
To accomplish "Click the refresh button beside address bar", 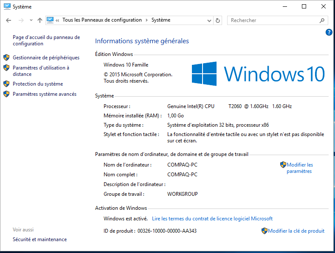I will coord(218,20).
